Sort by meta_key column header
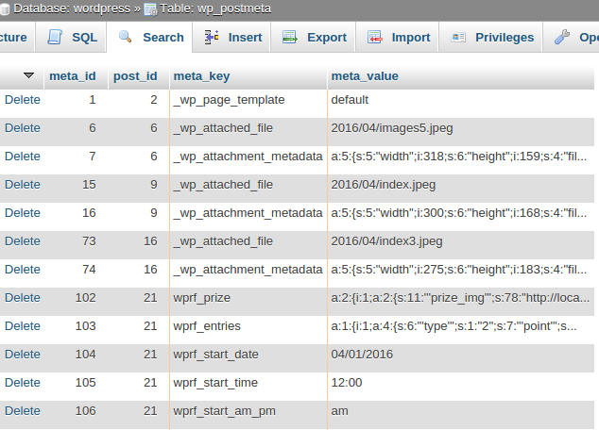599x430 pixels. [x=201, y=76]
